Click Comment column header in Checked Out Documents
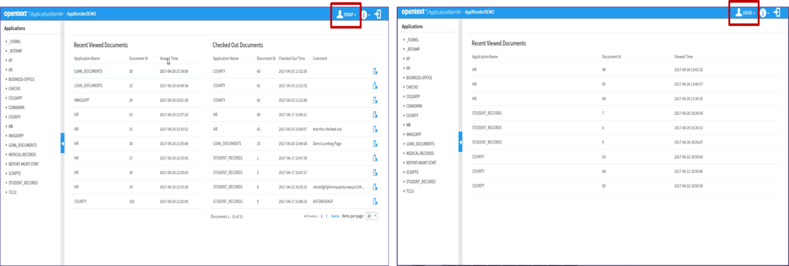 click(320, 59)
